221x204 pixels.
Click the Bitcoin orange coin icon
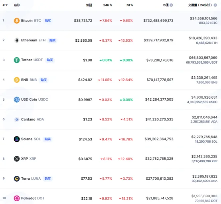tap(17, 21)
